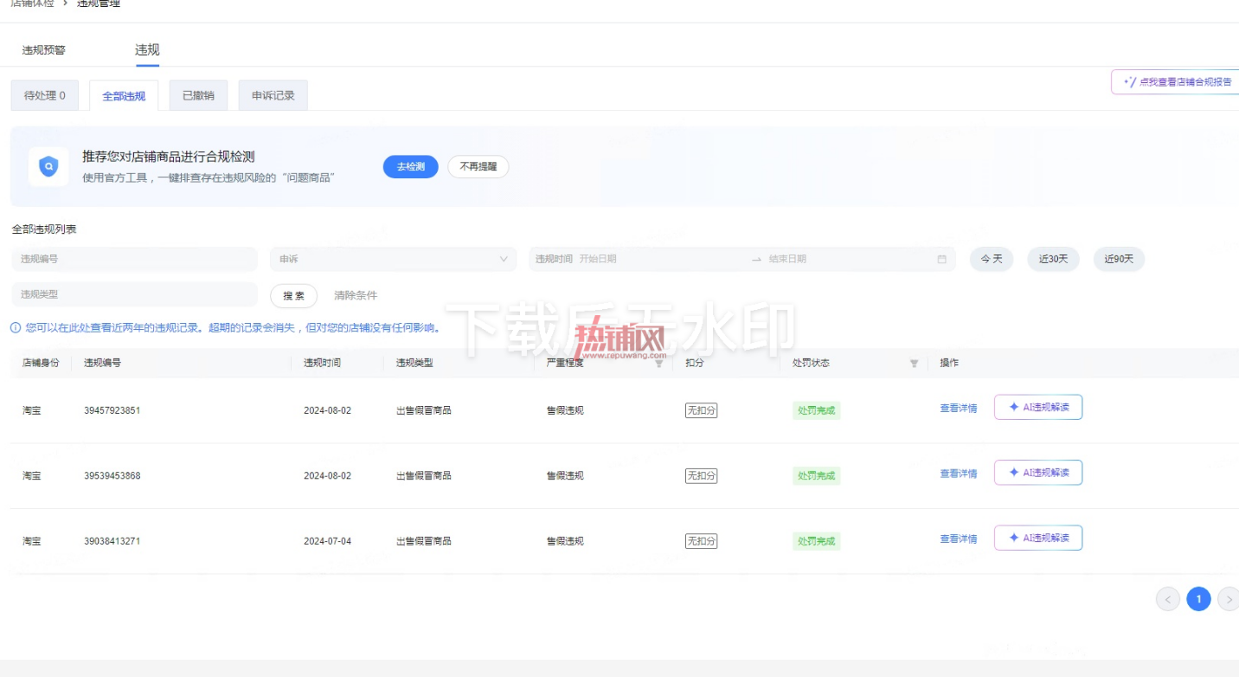Select the 今天 quick filter
The height and width of the screenshot is (677, 1239).
pyautogui.click(x=992, y=259)
